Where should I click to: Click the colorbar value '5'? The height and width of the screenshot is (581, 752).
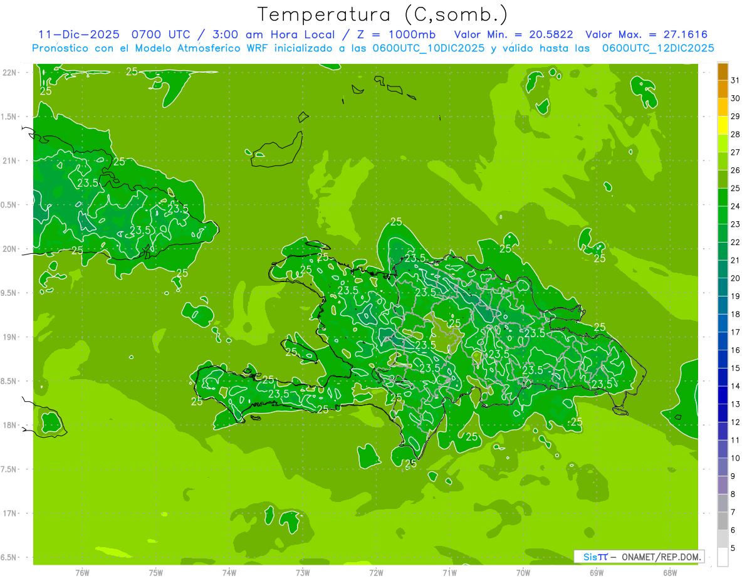click(x=733, y=548)
